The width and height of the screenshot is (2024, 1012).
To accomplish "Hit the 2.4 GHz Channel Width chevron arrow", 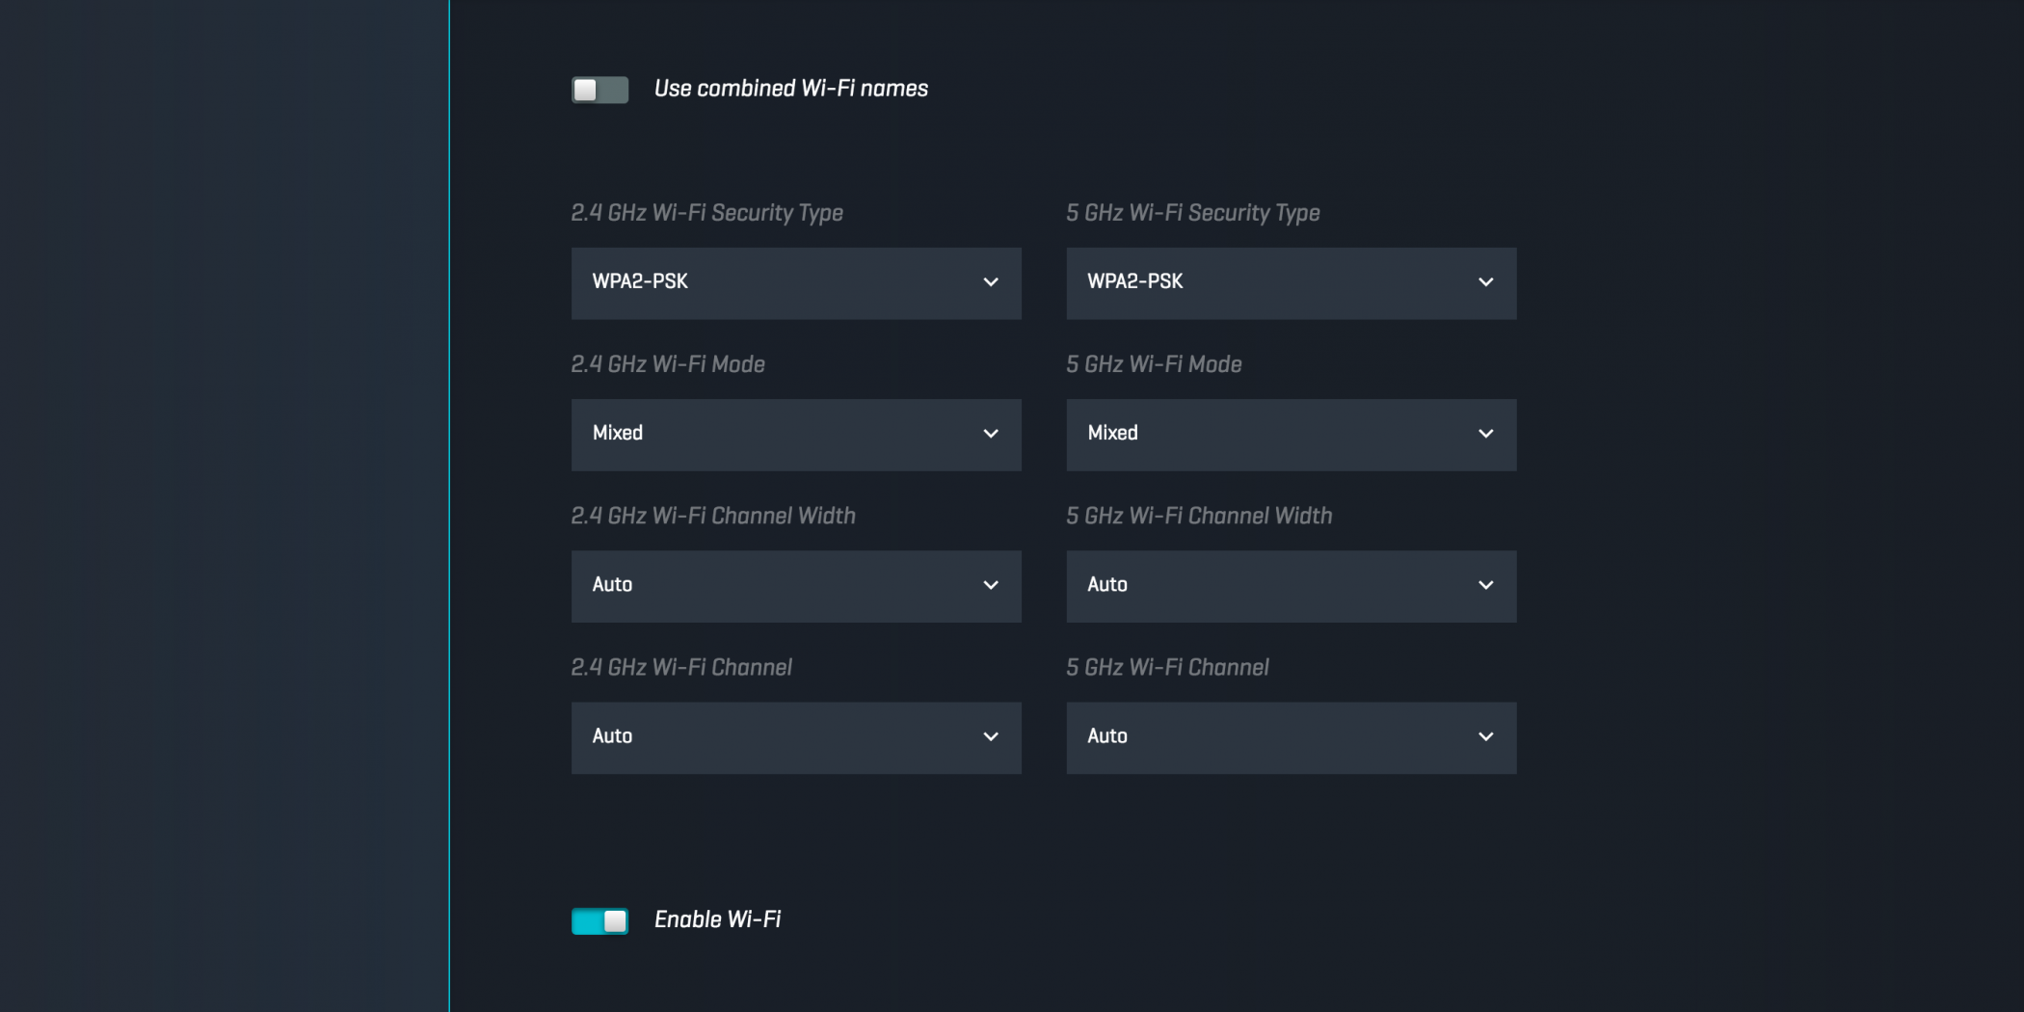I will (990, 585).
